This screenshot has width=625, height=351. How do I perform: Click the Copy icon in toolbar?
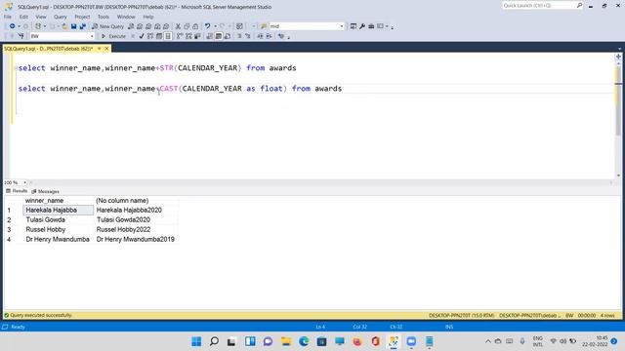tap(187, 26)
